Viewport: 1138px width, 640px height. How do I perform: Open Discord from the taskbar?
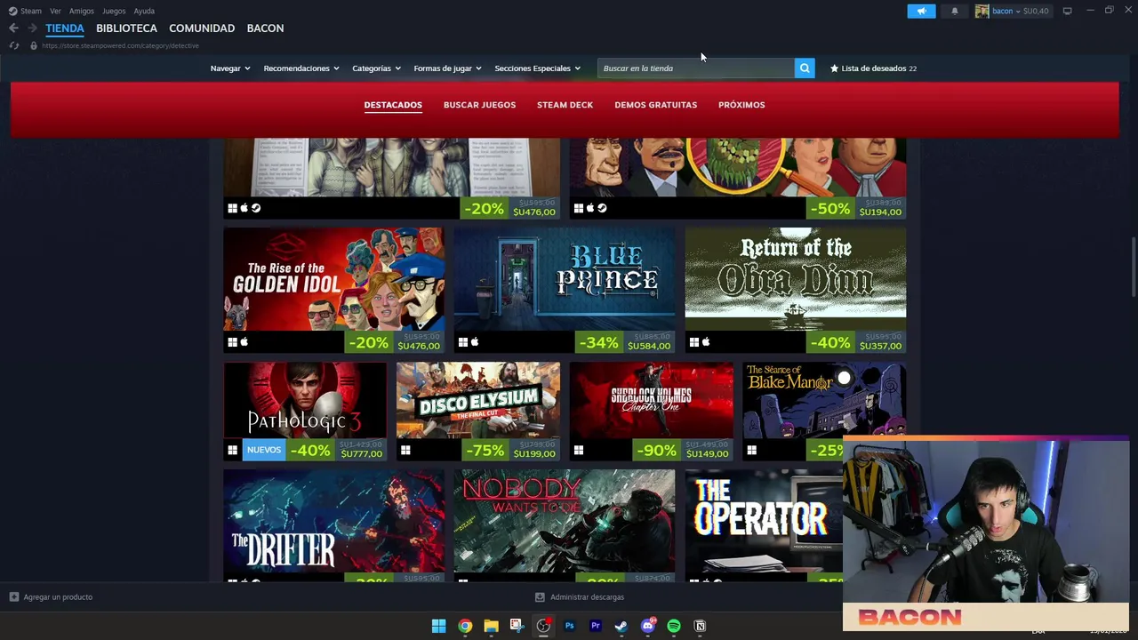pos(648,626)
